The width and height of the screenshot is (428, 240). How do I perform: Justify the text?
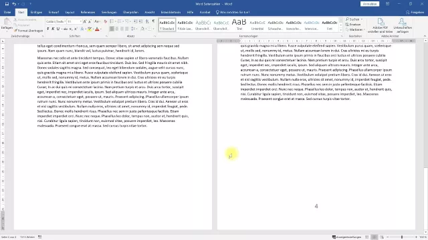pos(126,29)
